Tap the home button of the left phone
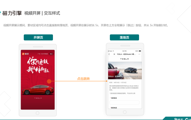This screenshot has height=120, width=191. (x=38, y=113)
